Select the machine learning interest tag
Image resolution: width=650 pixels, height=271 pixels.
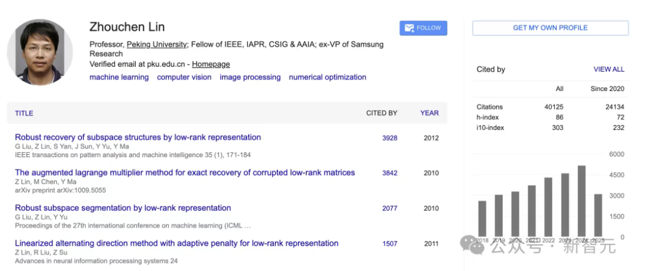(x=119, y=77)
